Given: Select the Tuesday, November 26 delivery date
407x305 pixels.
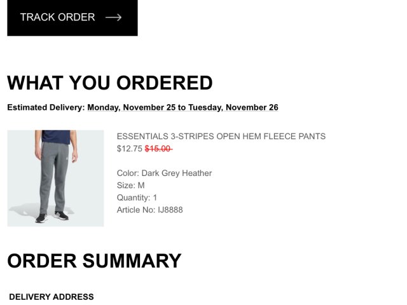Looking at the screenshot, I should (x=233, y=107).
